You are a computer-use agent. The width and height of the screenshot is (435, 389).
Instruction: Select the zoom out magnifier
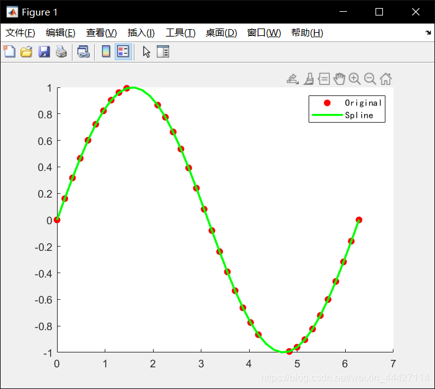coord(370,79)
